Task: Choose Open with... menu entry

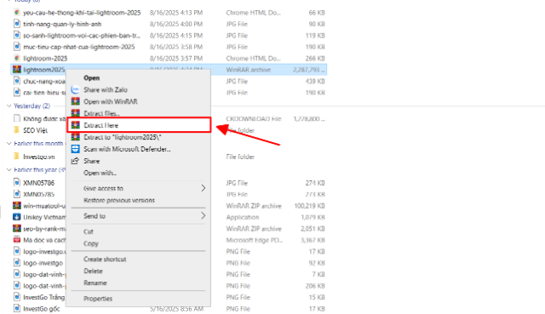Action: [100, 173]
